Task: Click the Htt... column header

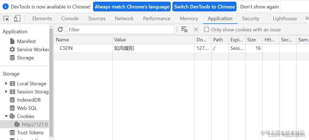Action: pyautogui.click(x=271, y=39)
